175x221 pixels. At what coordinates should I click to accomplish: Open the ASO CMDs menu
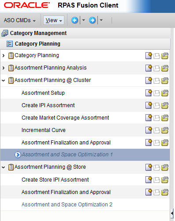click(19, 20)
